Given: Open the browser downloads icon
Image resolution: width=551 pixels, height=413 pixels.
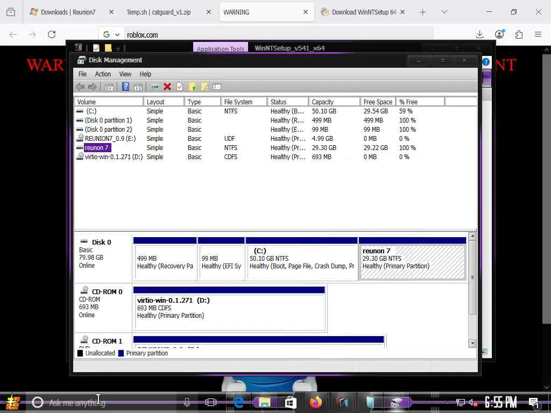Looking at the screenshot, I should [479, 34].
